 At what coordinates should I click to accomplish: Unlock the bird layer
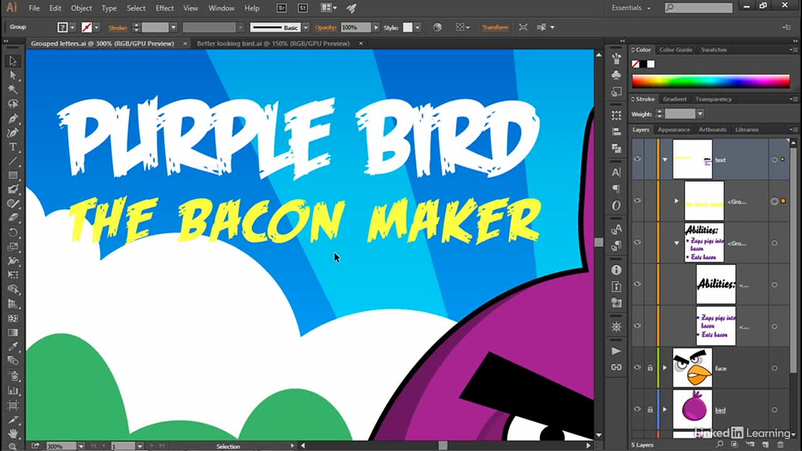click(650, 410)
